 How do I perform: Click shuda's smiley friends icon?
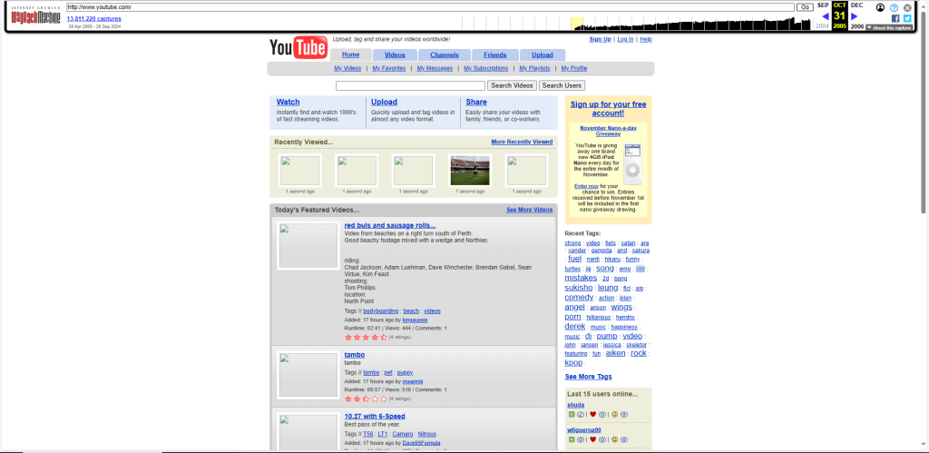click(x=614, y=415)
